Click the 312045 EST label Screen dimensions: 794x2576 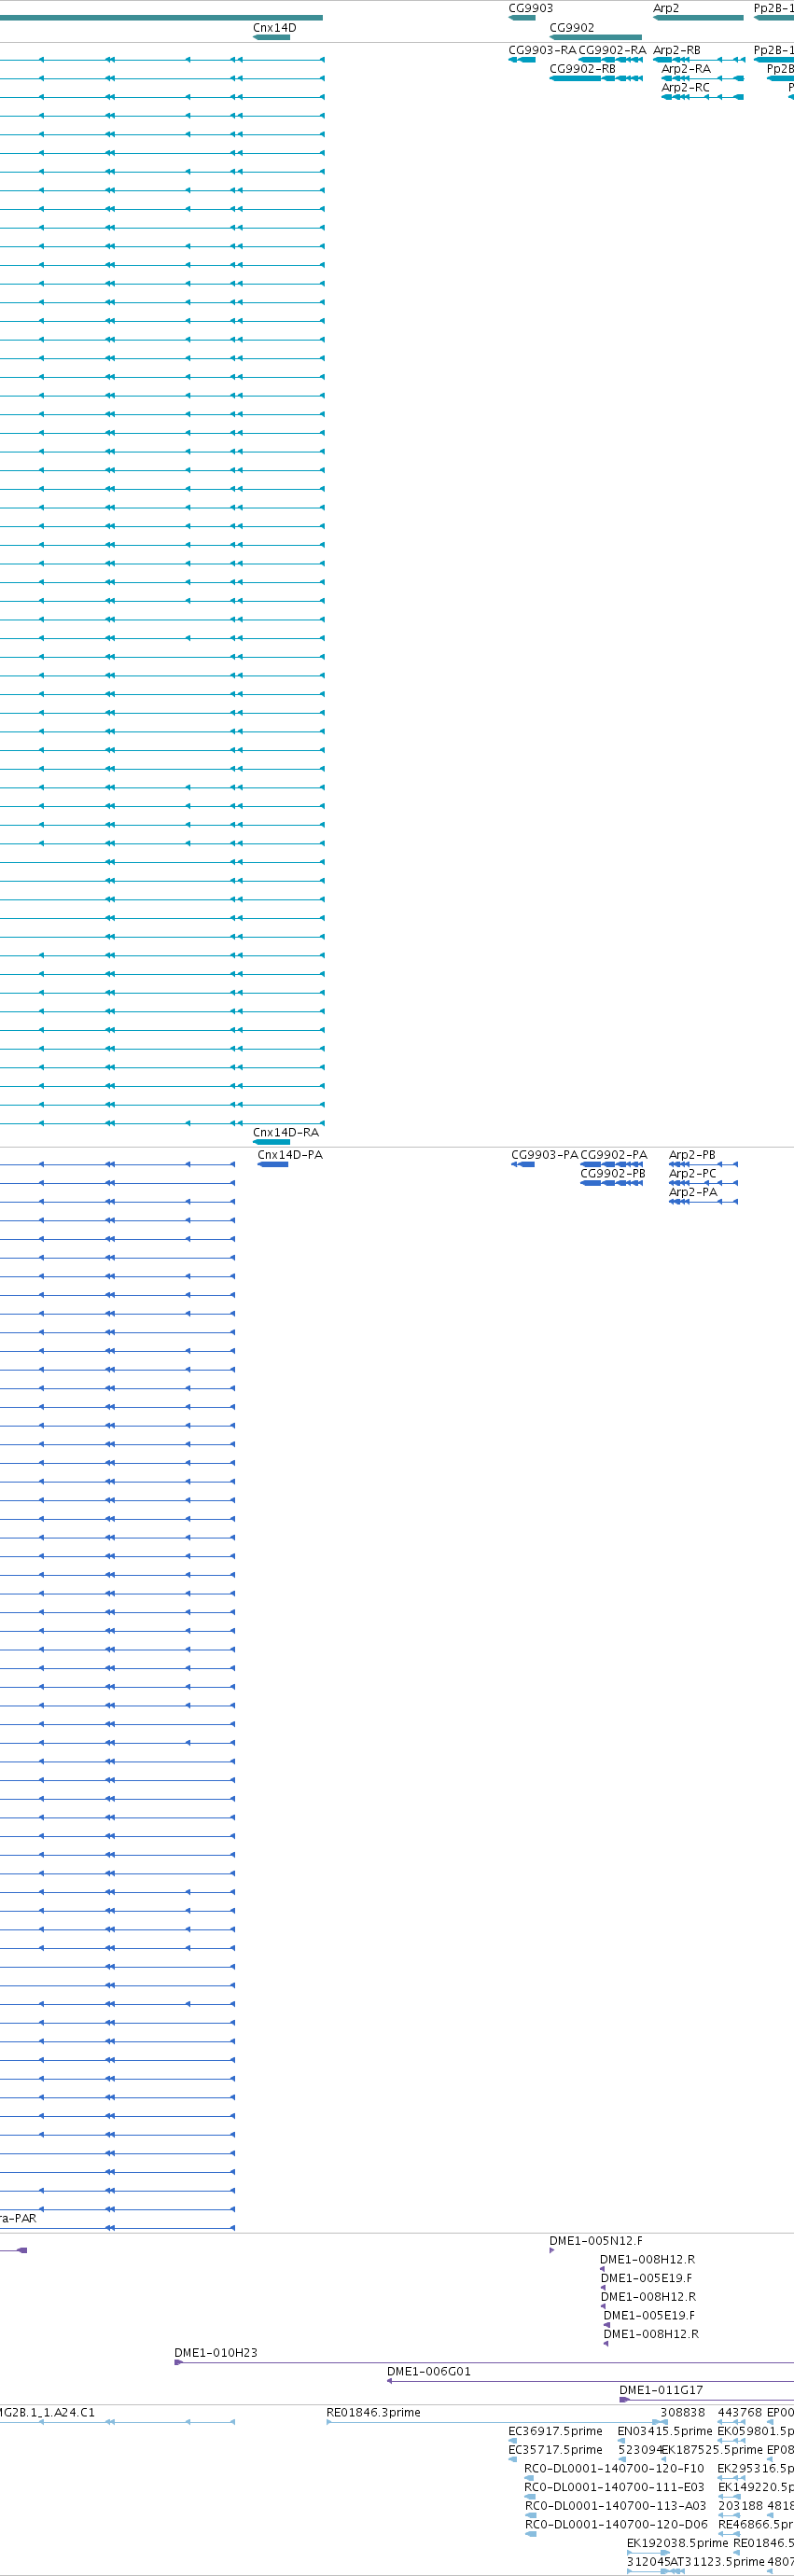pyautogui.click(x=648, y=2562)
